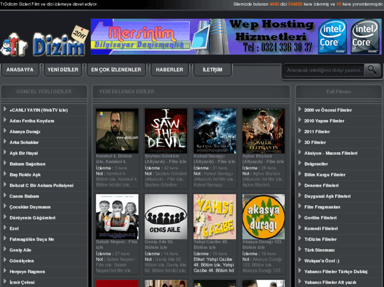
Task: Open the YENİ DİZİLER menu tab
Action: 63,70
